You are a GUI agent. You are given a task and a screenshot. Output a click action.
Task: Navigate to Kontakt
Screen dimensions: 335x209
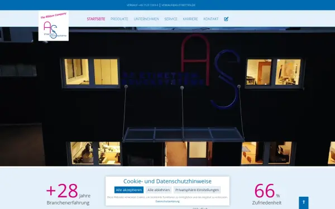pos(211,19)
